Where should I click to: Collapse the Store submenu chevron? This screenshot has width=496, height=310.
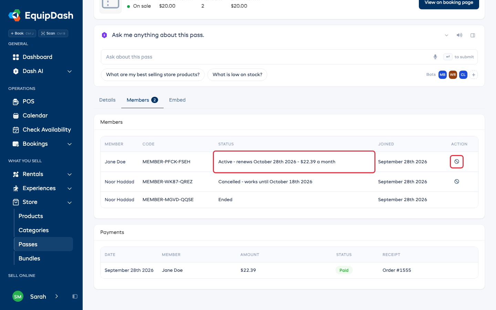(70, 203)
